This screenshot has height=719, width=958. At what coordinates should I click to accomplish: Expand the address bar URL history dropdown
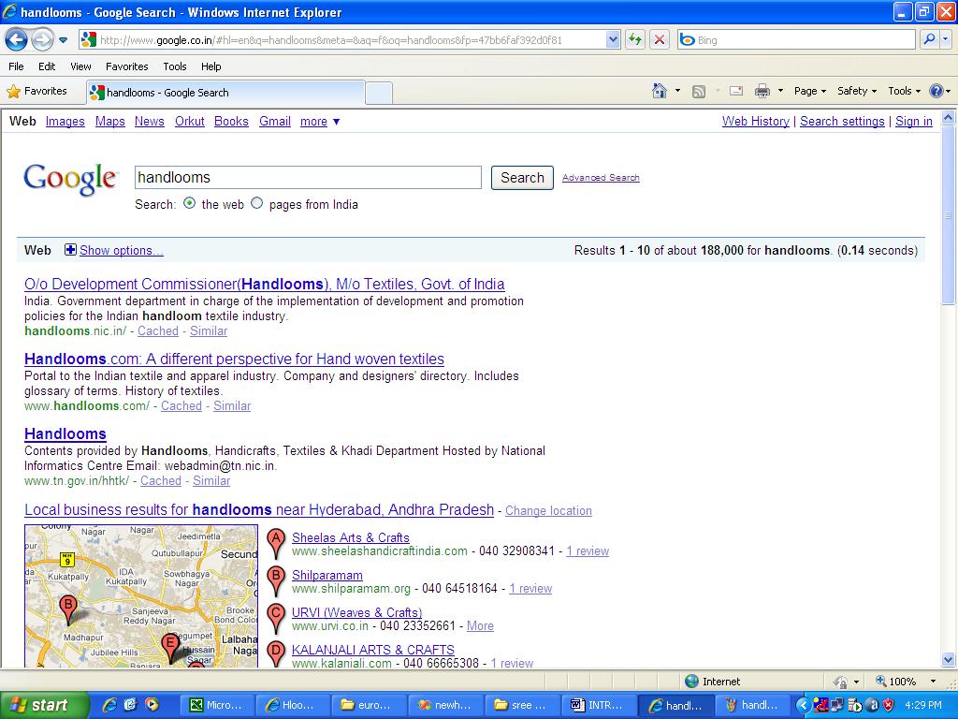[613, 39]
